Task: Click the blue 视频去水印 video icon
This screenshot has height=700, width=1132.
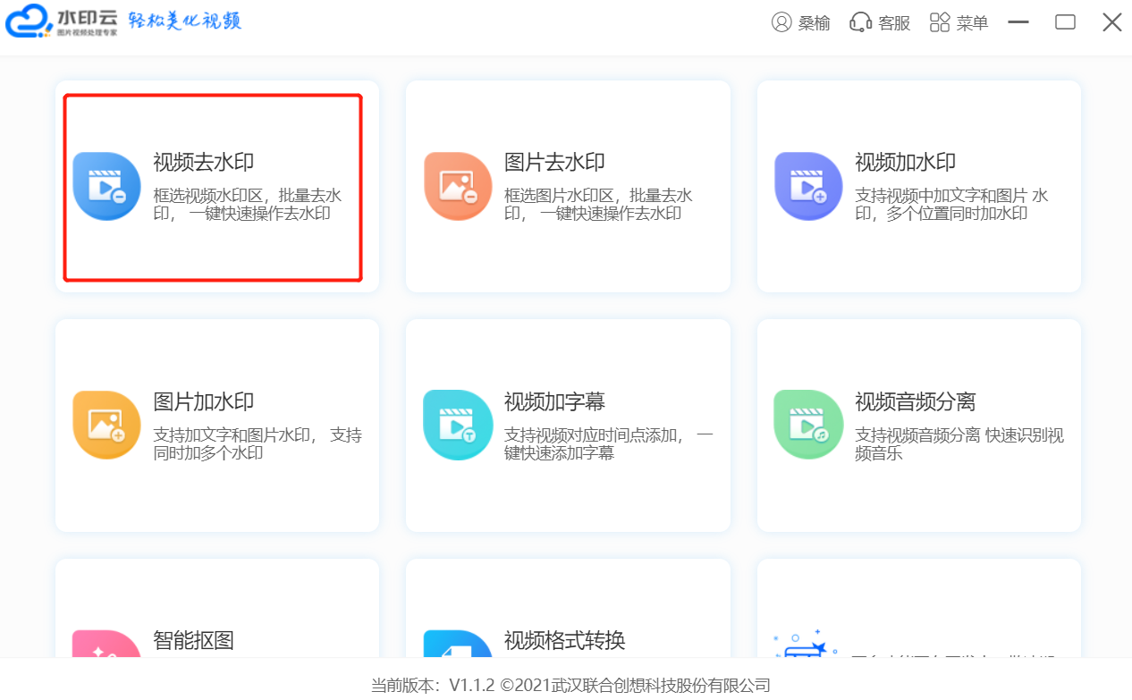Action: (106, 186)
